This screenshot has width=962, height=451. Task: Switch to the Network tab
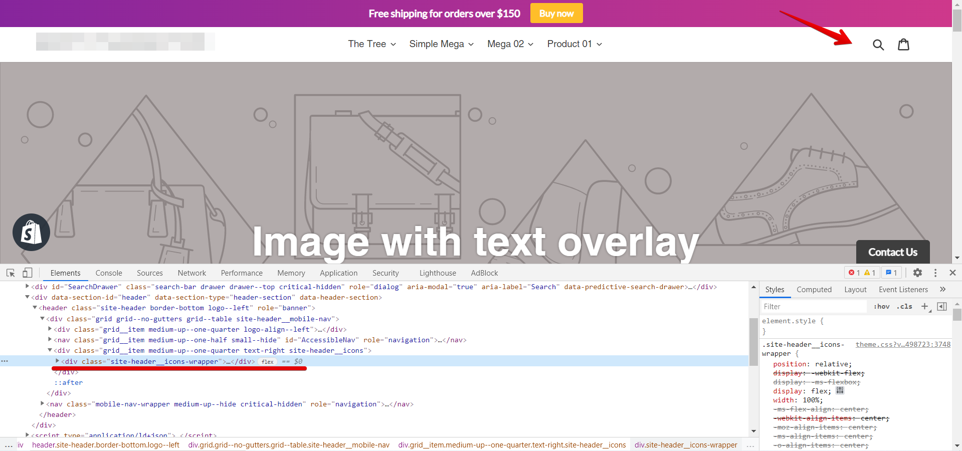tap(191, 273)
